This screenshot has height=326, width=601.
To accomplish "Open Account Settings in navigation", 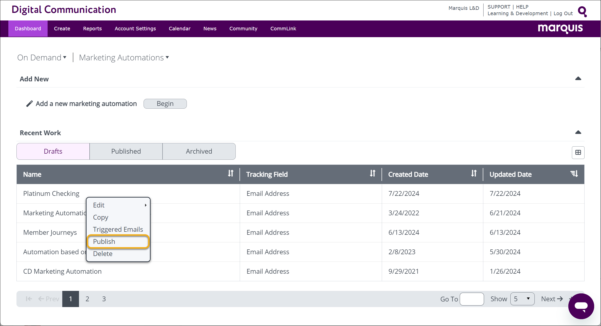I will pos(135,29).
